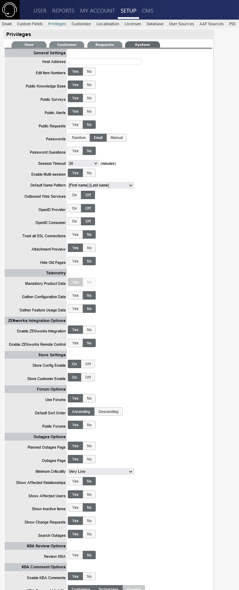Set Trust all SSL Connections to Yes

pos(75,234)
